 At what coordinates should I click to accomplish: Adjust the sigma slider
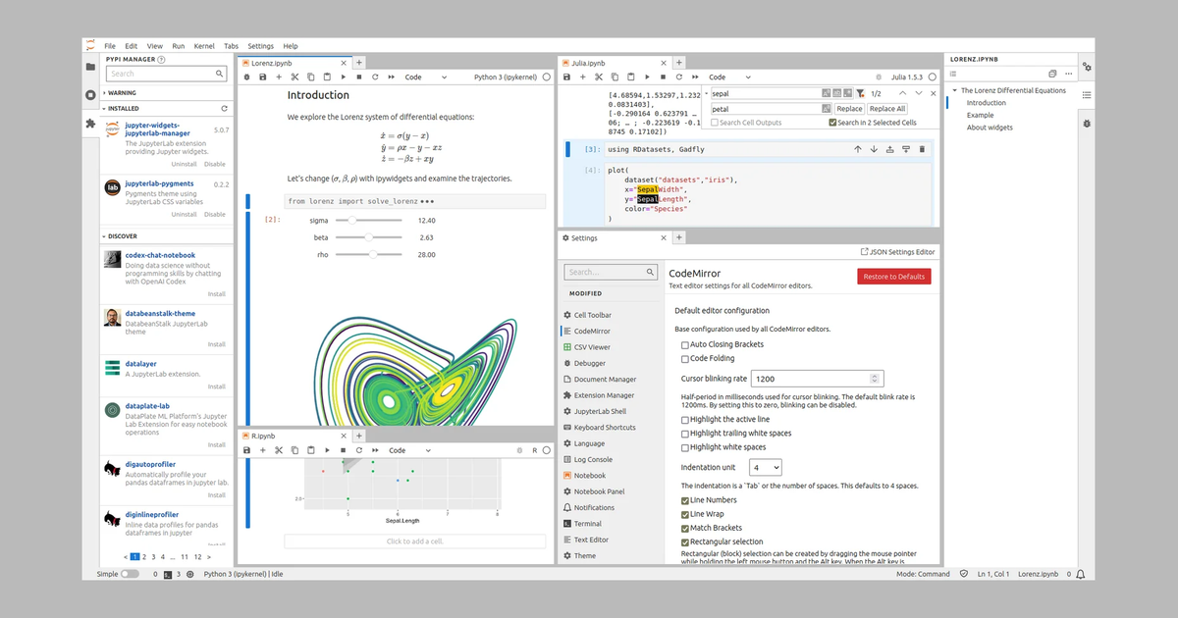click(368, 221)
